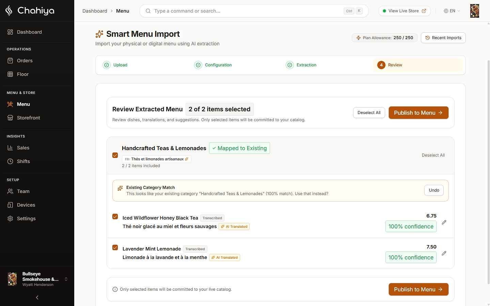Viewport: 490px width, 306px height.
Task: Open the EN language dropdown
Action: coord(452,11)
